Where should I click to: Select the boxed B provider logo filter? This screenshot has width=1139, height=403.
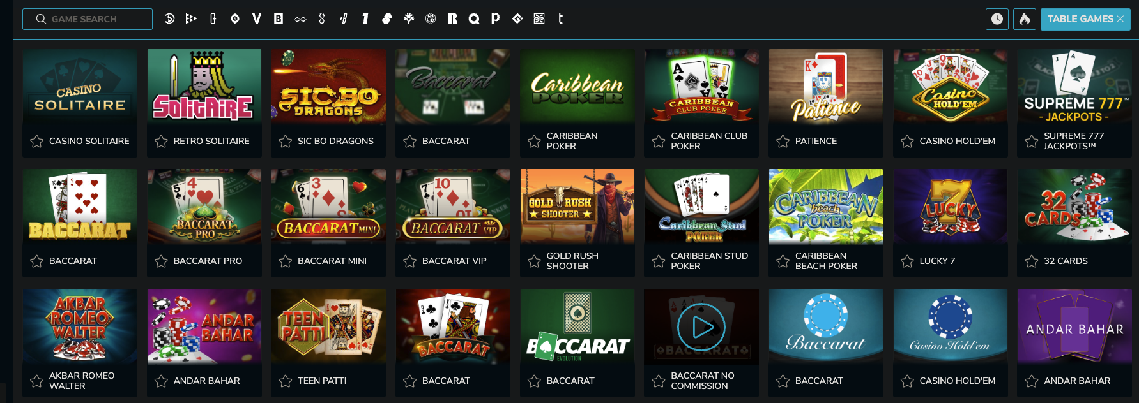click(x=278, y=19)
